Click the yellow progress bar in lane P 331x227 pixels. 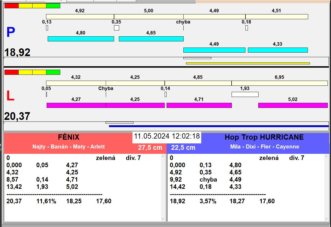(248, 63)
